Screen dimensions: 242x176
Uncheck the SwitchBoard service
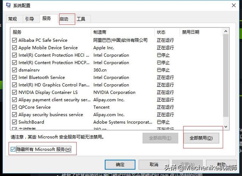14,122
